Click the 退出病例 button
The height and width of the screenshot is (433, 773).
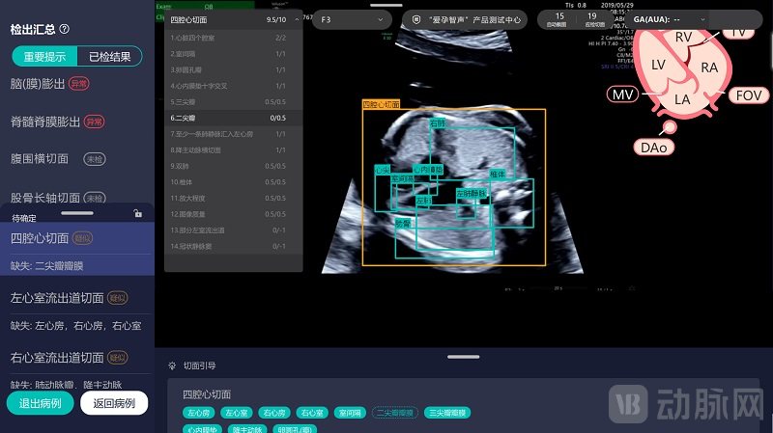click(x=39, y=403)
